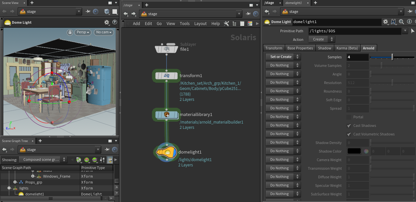Switch to the Base Properties tab
Viewport: 416px width, 202px height.
(x=300, y=48)
